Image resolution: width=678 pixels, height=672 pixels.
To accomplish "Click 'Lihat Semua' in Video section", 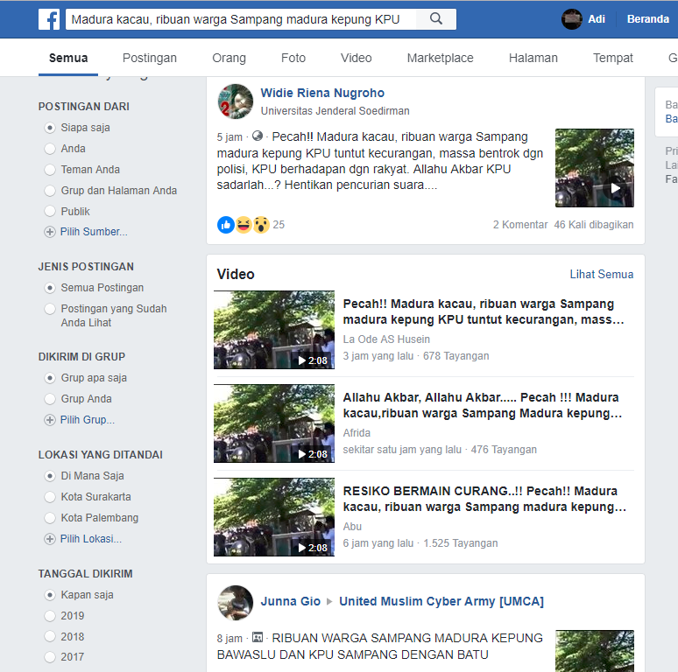I will click(601, 274).
